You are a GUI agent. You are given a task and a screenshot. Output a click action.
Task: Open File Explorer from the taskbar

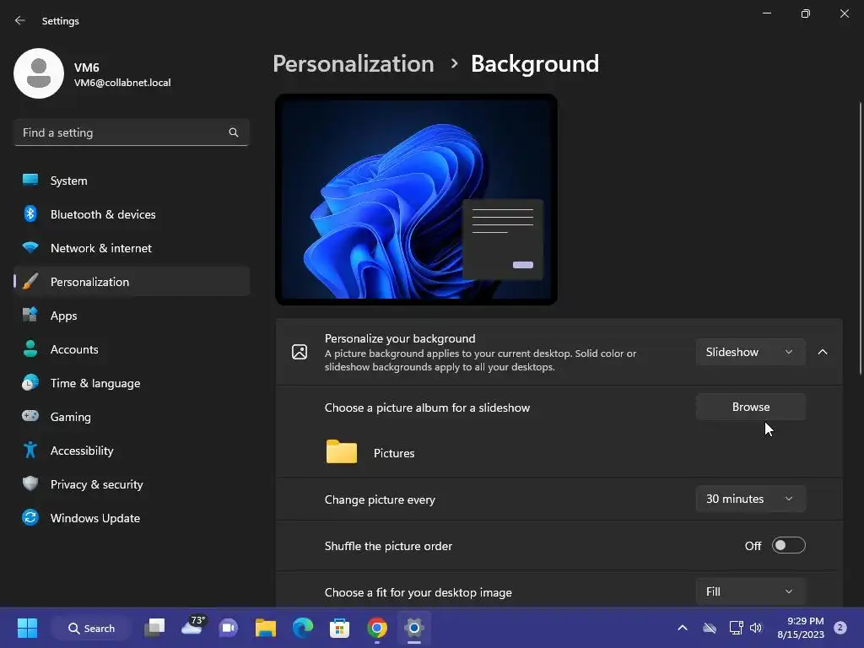point(266,628)
